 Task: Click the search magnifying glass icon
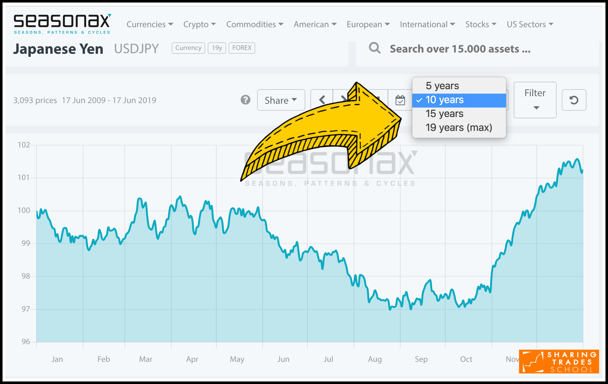[375, 48]
